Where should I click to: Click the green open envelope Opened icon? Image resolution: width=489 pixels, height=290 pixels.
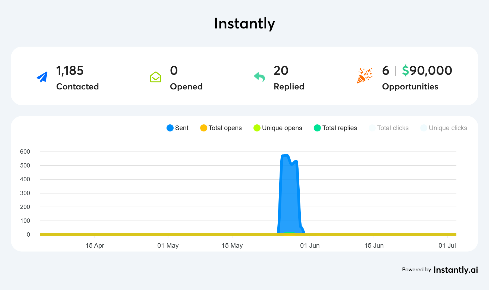[156, 77]
